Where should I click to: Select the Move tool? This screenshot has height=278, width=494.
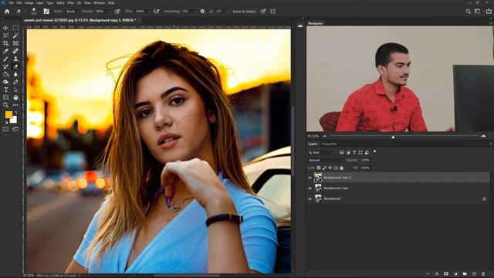point(5,28)
